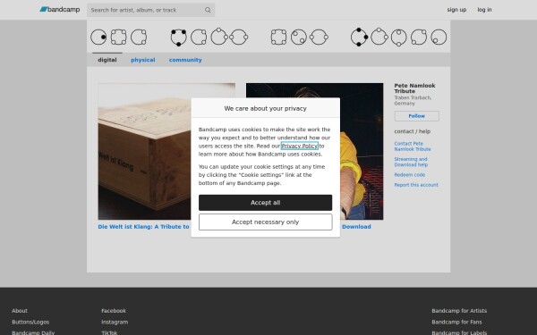The width and height of the screenshot is (537, 335).
Task: Switch to the community tab
Action: 185,60
